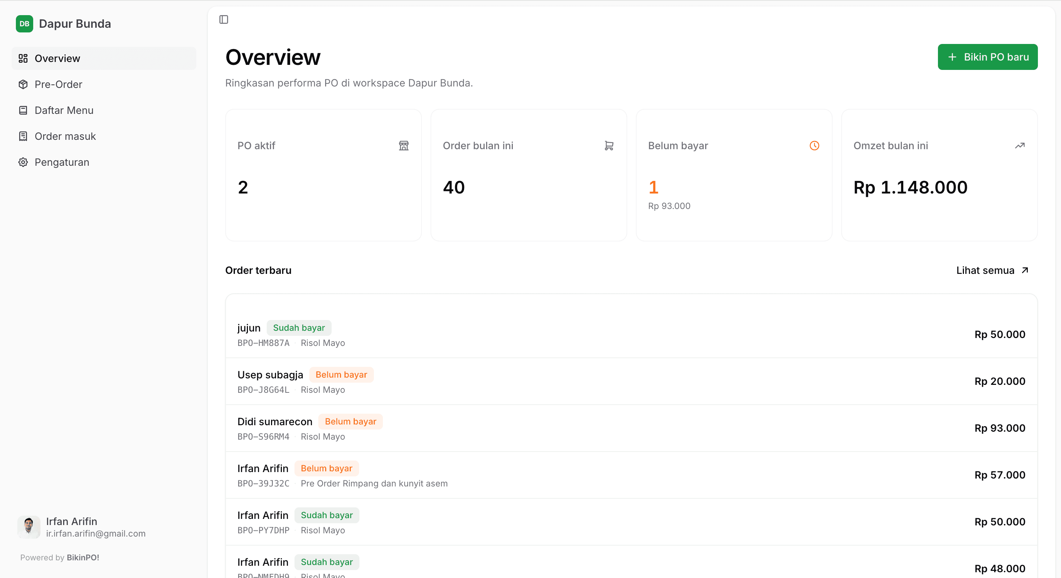Click the Order terbaru heading
1061x578 pixels.
click(x=258, y=270)
